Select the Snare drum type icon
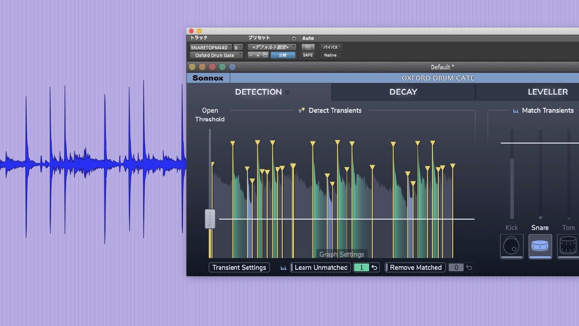The height and width of the screenshot is (326, 579). [x=540, y=246]
